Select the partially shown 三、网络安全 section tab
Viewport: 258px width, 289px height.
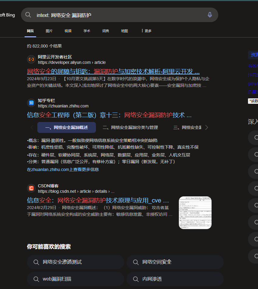point(187,127)
